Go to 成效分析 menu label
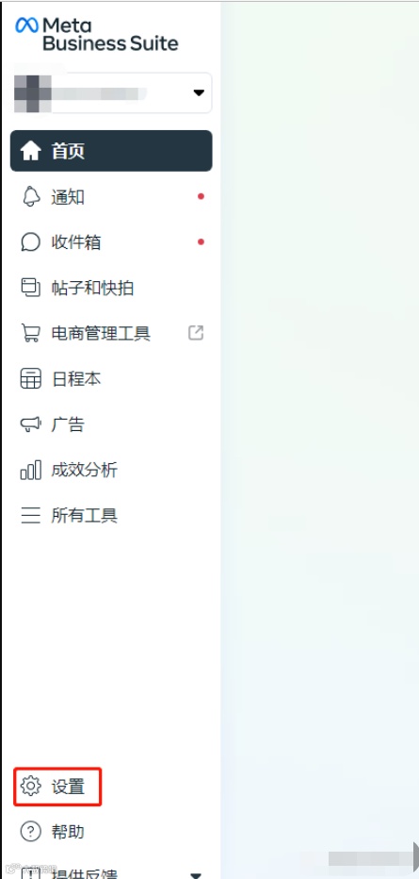Image resolution: width=419 pixels, height=879 pixels. coord(85,470)
